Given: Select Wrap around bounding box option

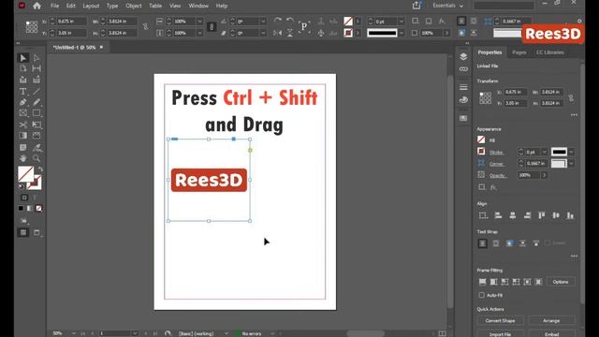Looking at the screenshot, I should click(496, 243).
